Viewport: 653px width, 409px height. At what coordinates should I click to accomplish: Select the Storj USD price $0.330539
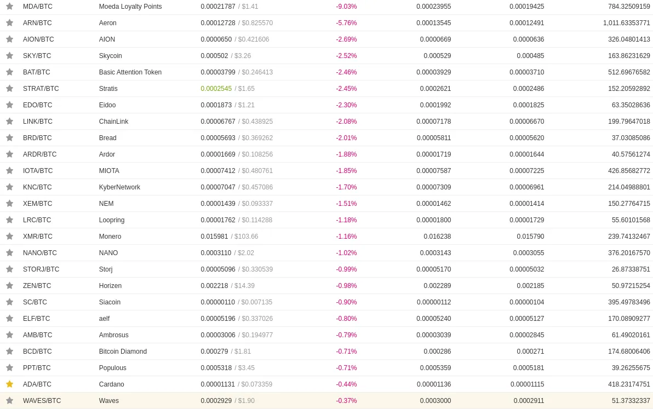tap(257, 269)
